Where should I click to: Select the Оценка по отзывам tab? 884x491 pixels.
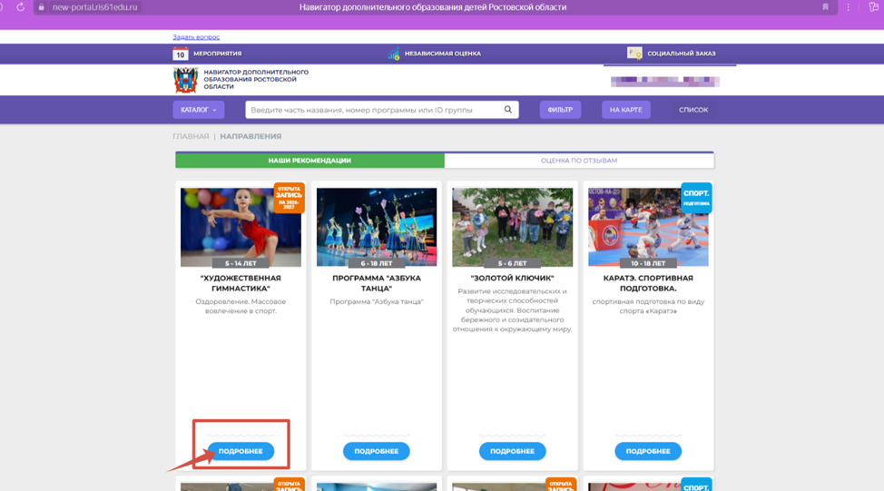[x=579, y=160]
